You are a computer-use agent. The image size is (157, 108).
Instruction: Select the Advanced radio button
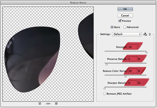(125, 27)
